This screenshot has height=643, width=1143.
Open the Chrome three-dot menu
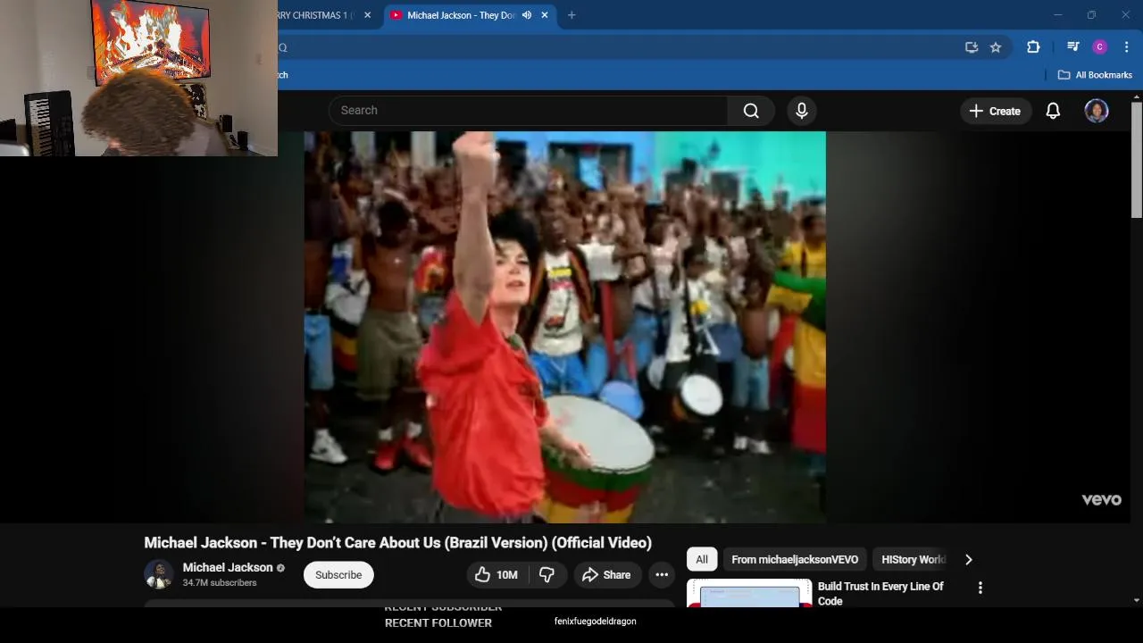pyautogui.click(x=1126, y=47)
